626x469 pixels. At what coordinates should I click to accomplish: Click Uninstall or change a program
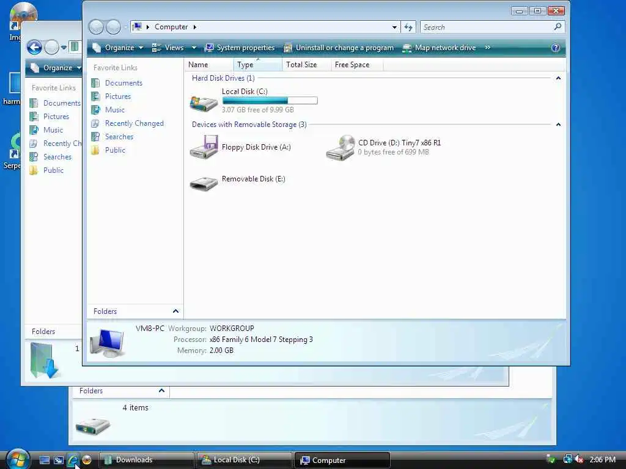(339, 48)
